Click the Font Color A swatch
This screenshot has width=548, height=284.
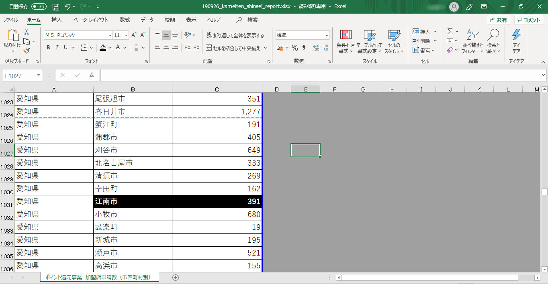click(x=118, y=48)
